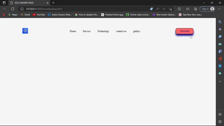The height and width of the screenshot is (126, 224).
Task: Open the contact us link
Action: tap(121, 31)
